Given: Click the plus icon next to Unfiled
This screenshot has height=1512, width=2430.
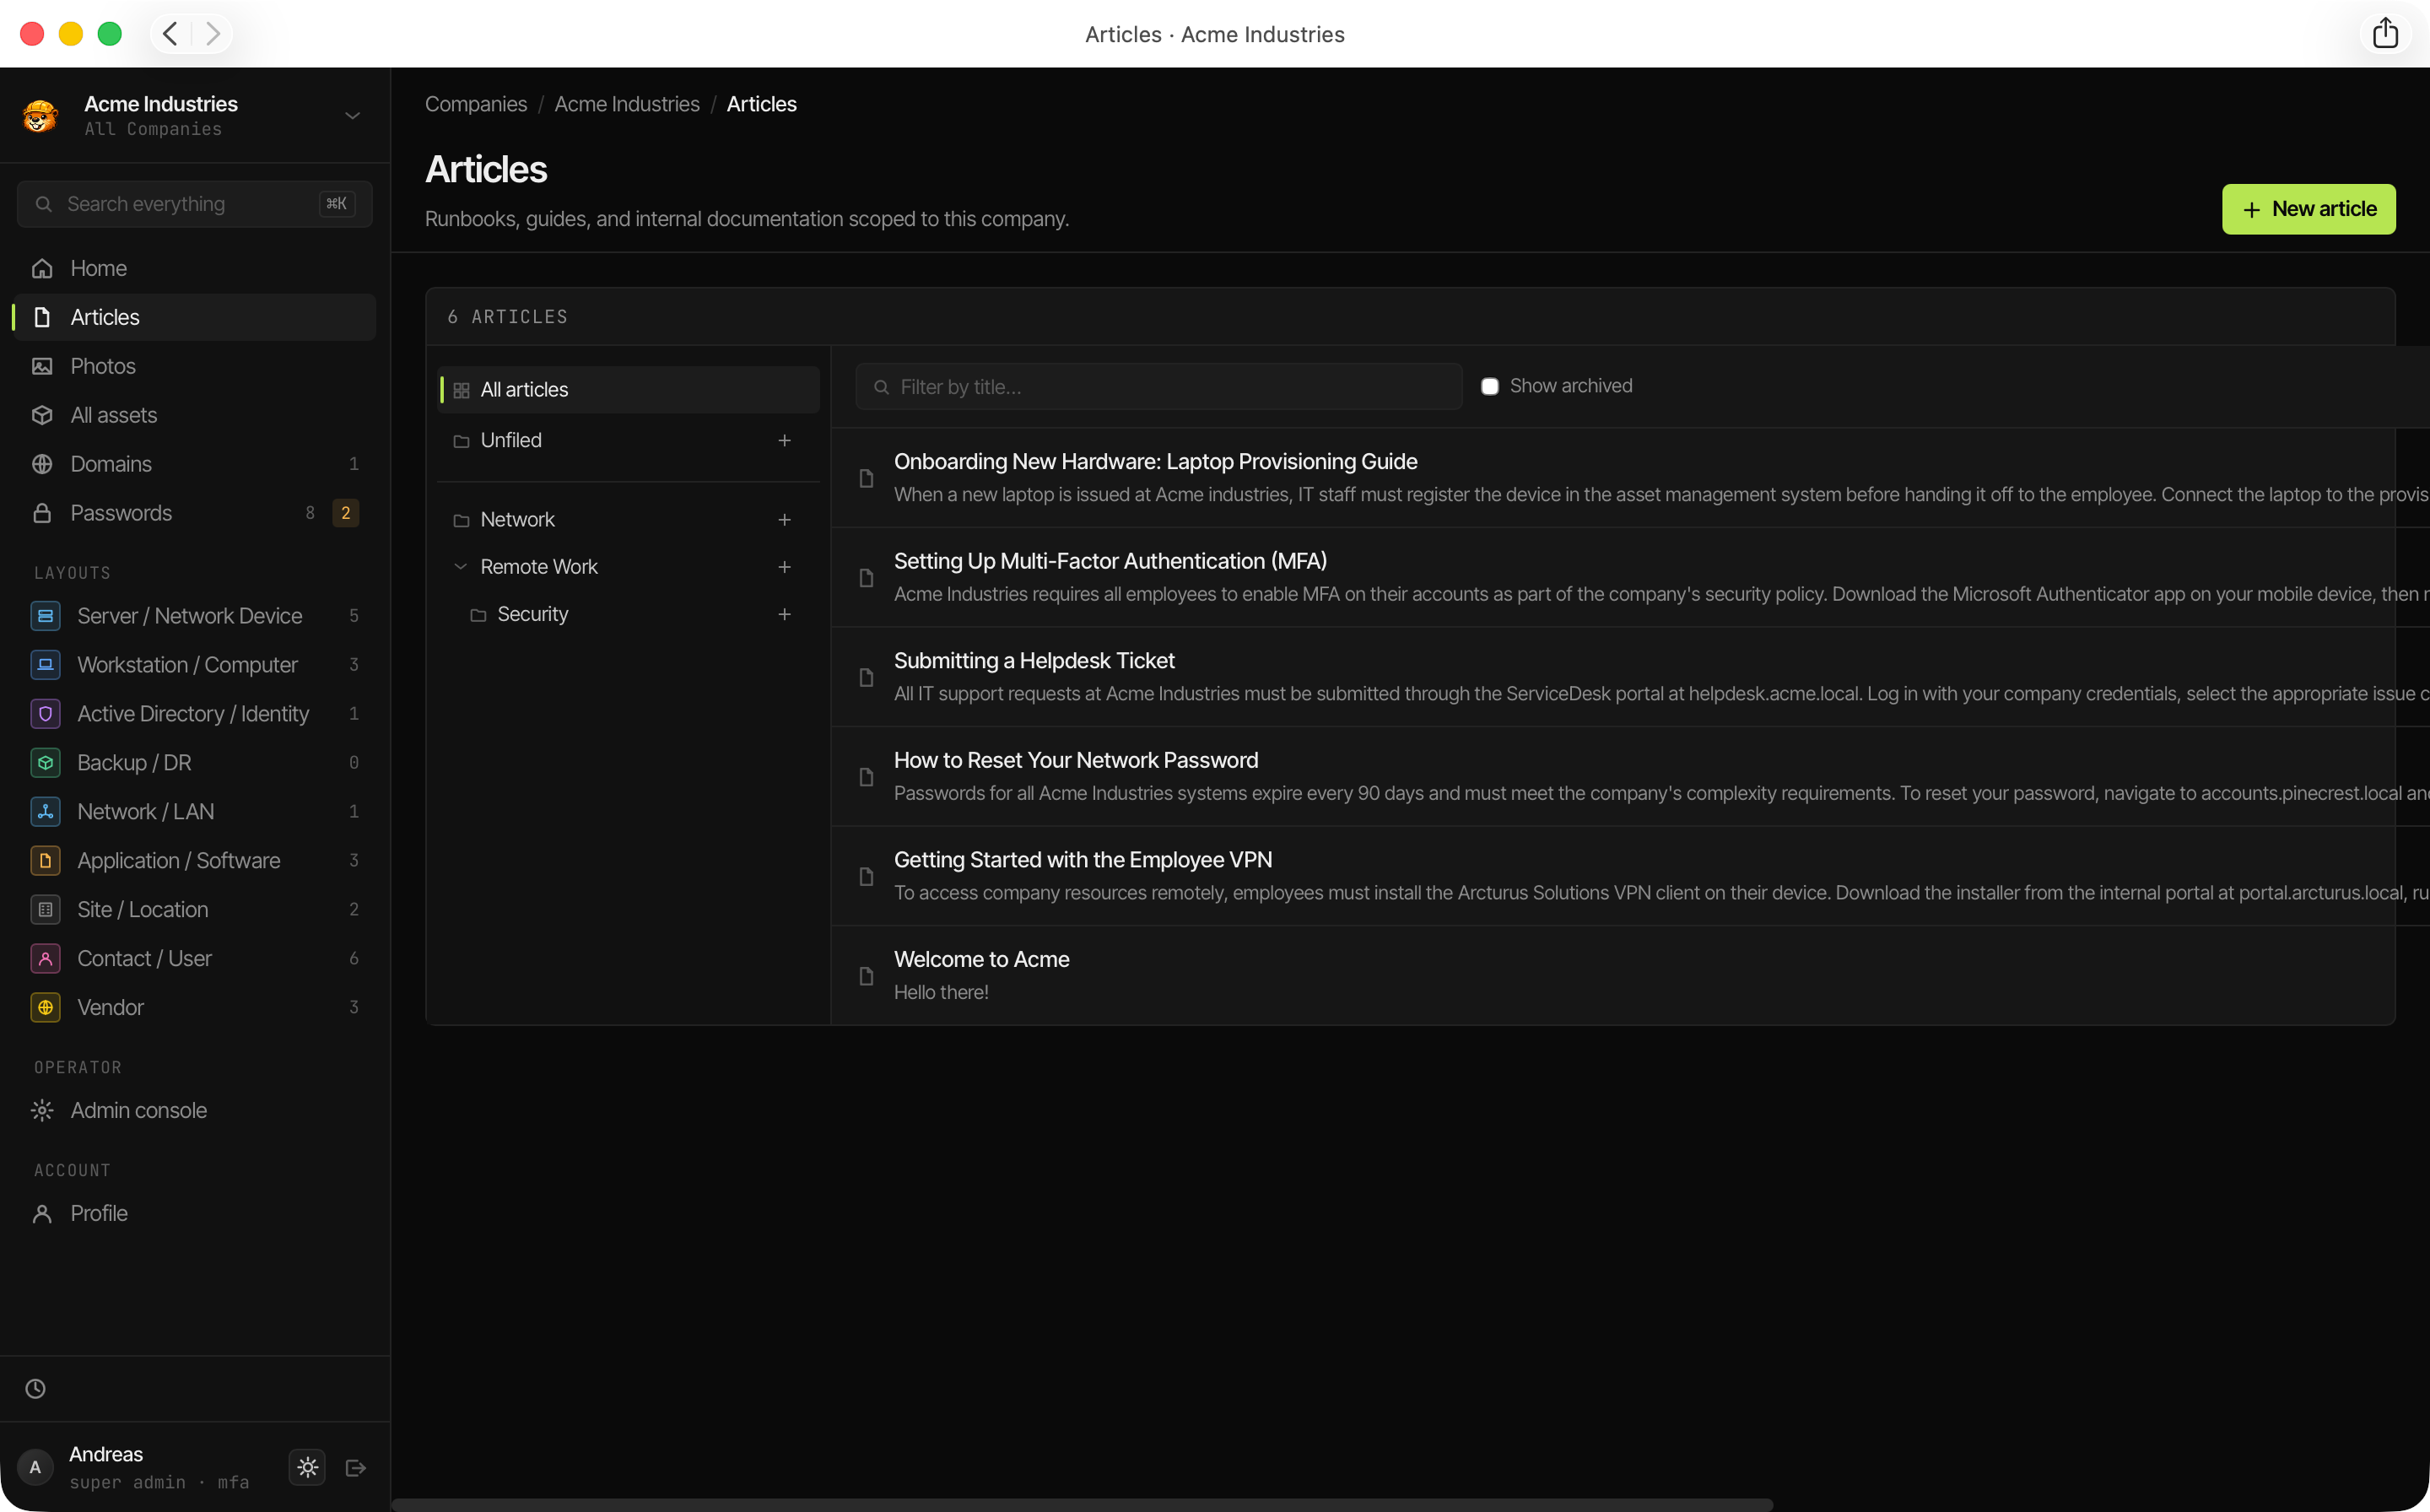Looking at the screenshot, I should pos(785,441).
